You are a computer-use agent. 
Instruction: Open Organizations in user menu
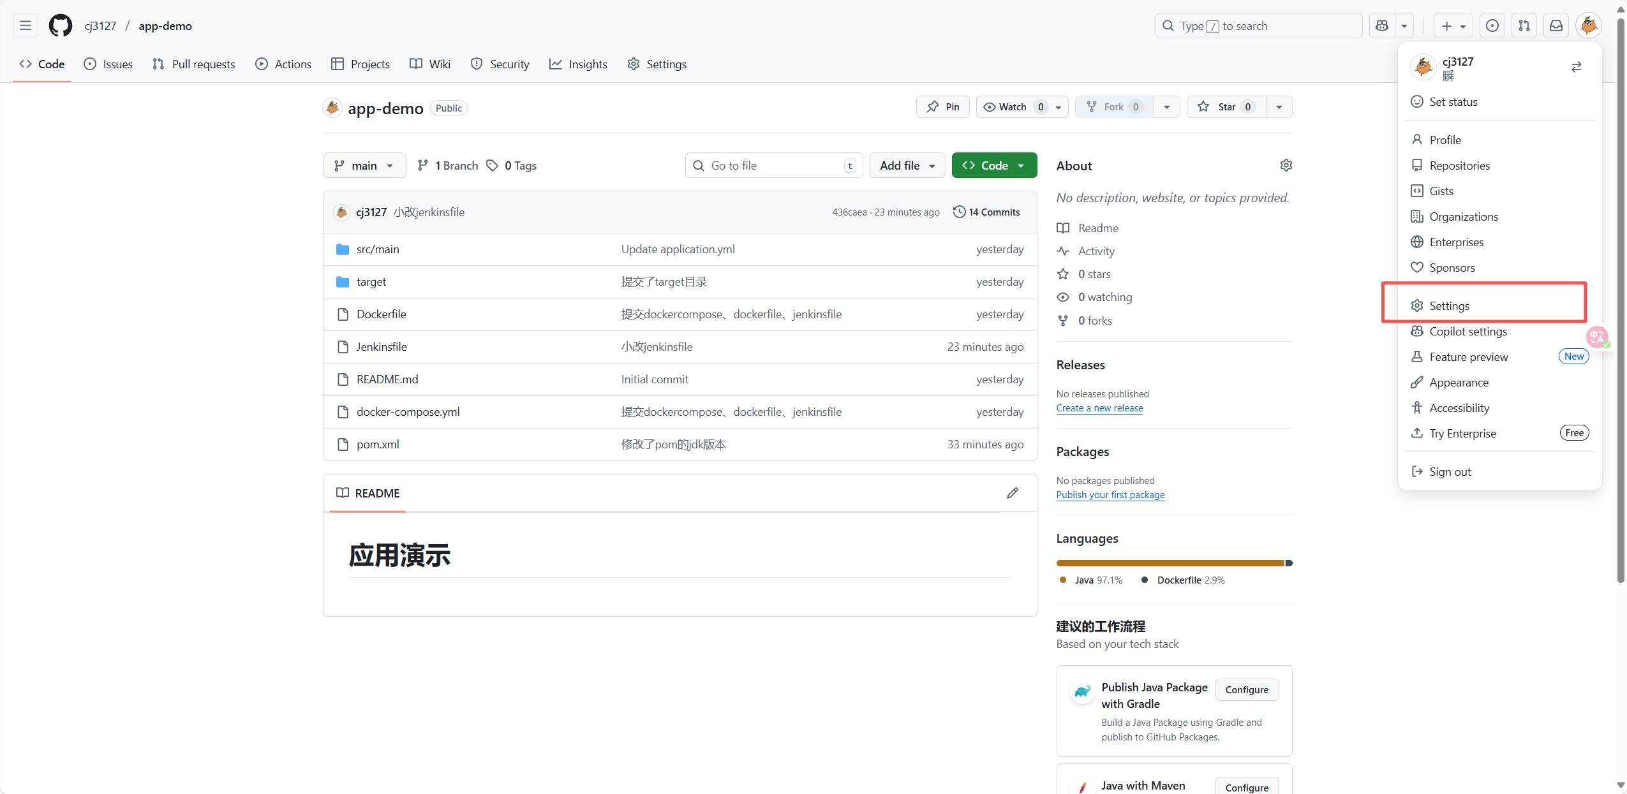tap(1499, 216)
